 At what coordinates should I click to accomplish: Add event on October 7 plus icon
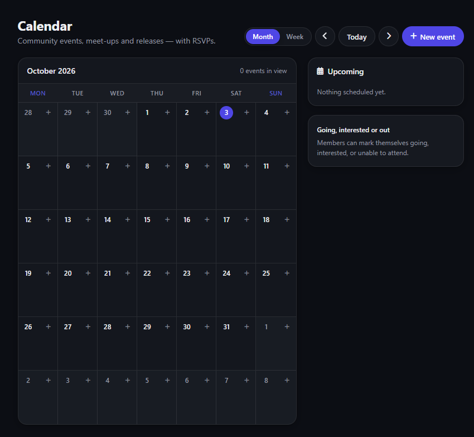point(128,166)
